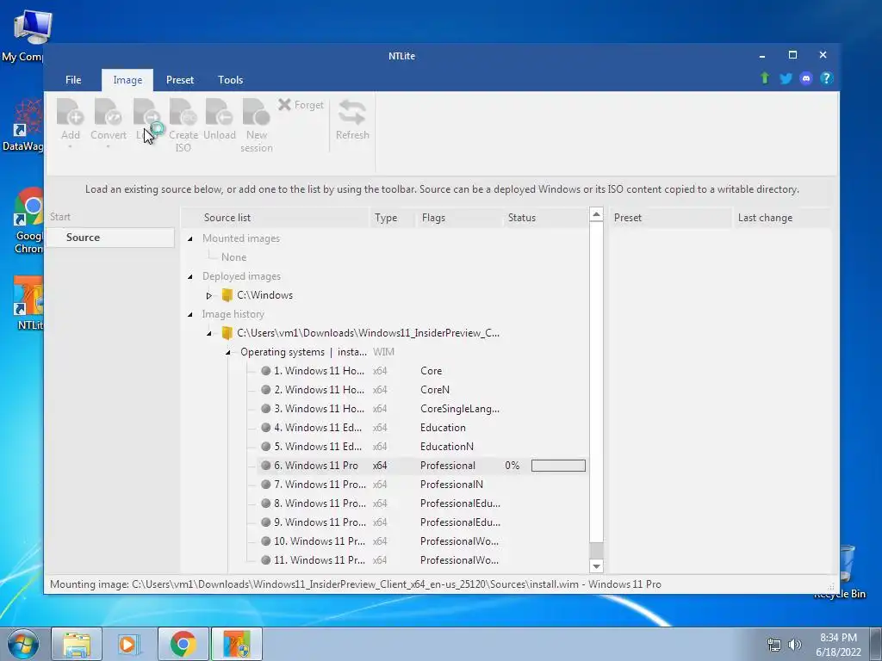The image size is (882, 661).
Task: Switch to the Tools tab
Action: [x=231, y=80]
